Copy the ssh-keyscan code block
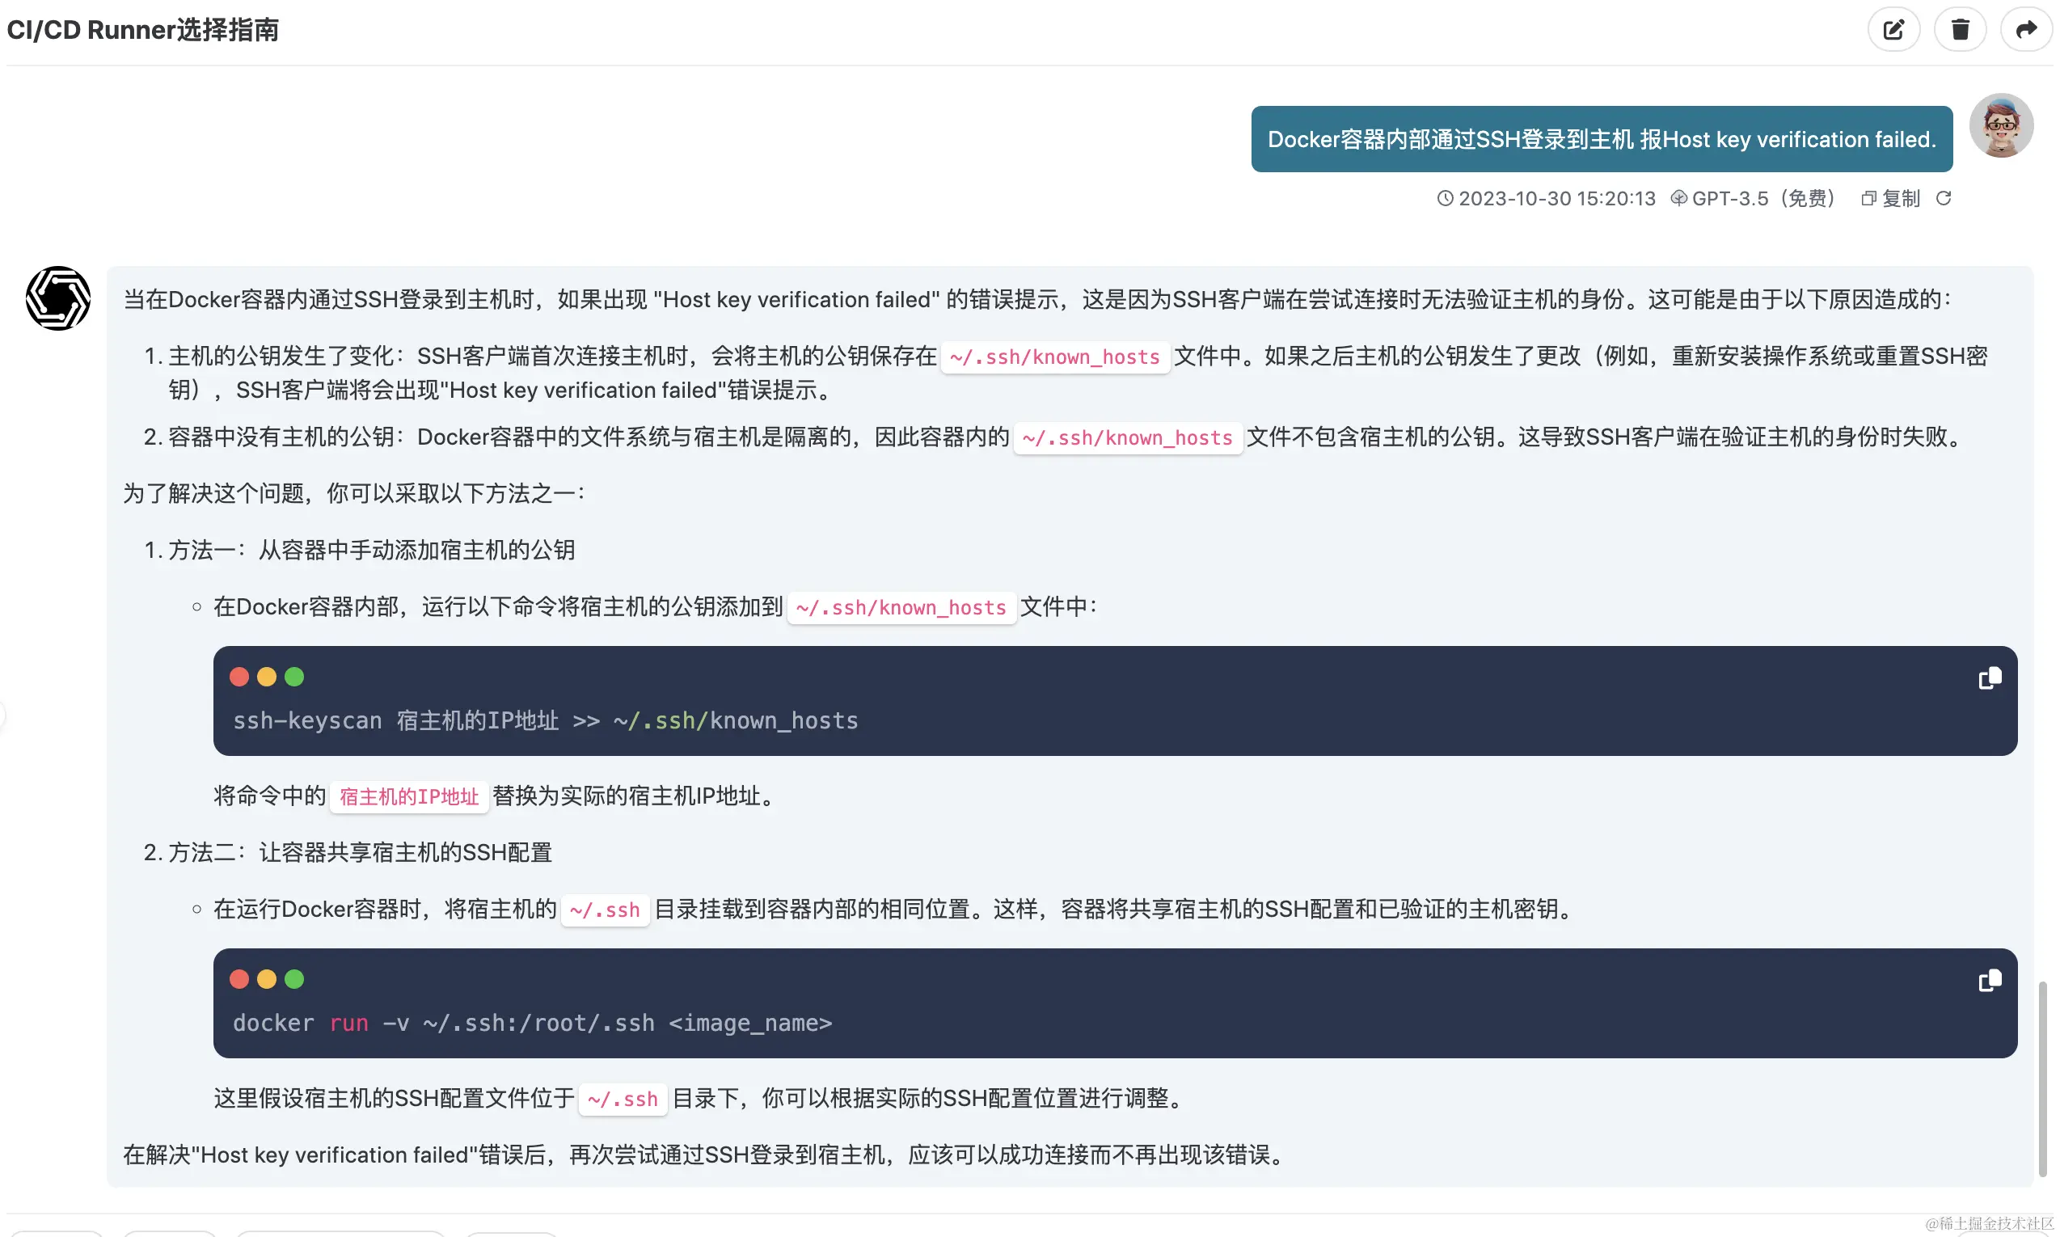The width and height of the screenshot is (2060, 1237). 1989,678
